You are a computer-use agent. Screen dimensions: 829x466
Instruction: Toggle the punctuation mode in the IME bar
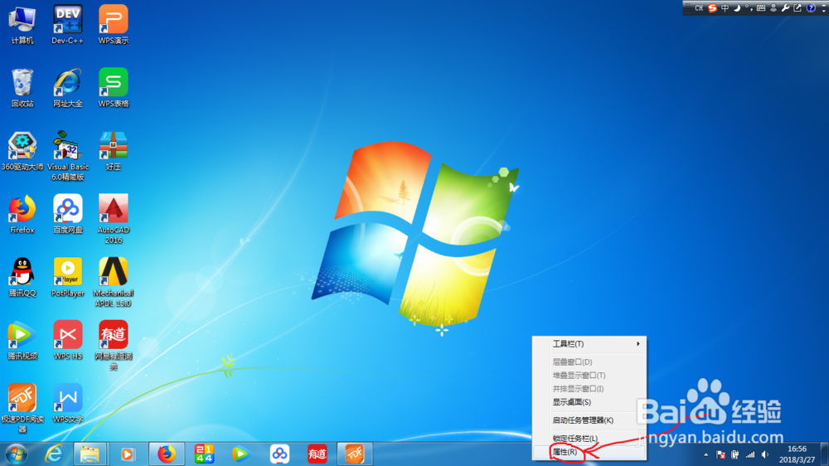(748, 8)
